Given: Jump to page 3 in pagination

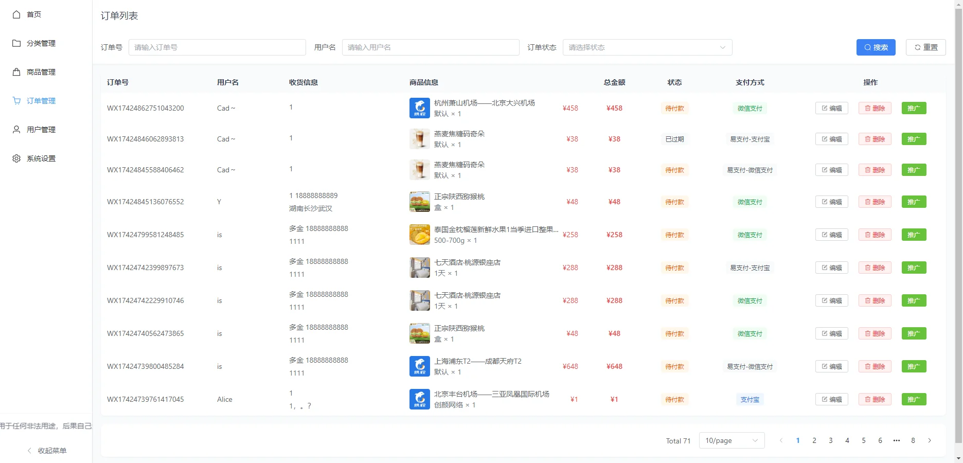Looking at the screenshot, I should click(x=830, y=440).
